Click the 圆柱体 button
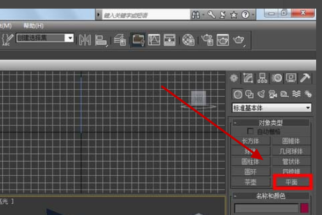 251,161
